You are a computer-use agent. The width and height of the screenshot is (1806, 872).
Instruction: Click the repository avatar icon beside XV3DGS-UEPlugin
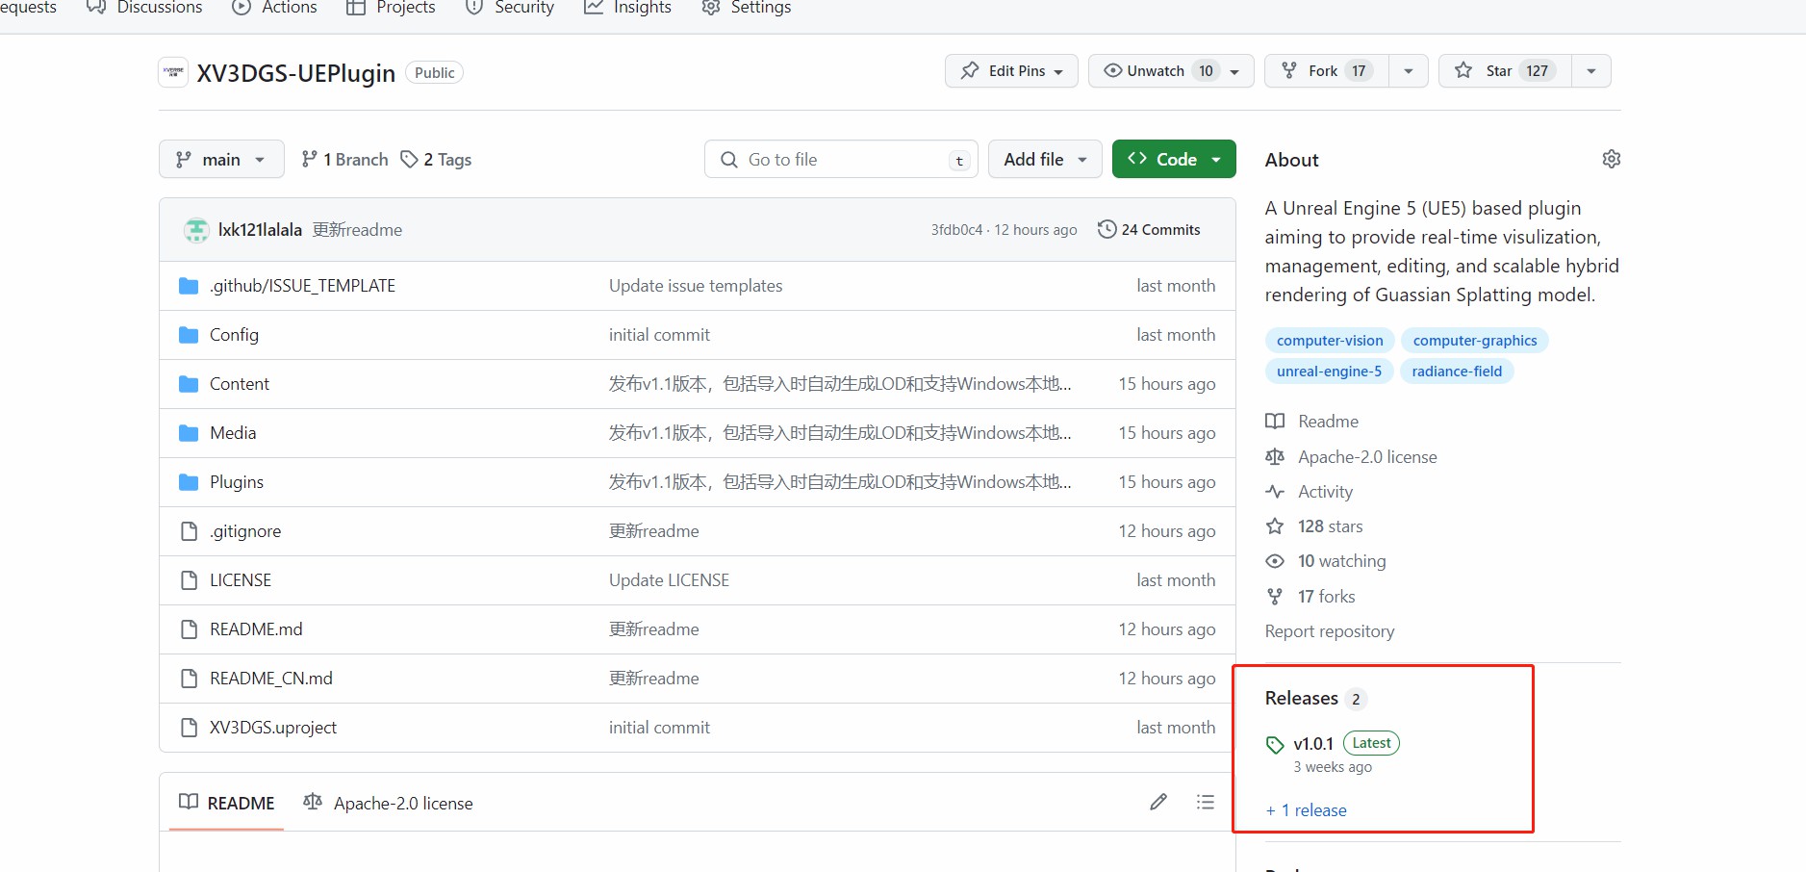[x=173, y=72]
